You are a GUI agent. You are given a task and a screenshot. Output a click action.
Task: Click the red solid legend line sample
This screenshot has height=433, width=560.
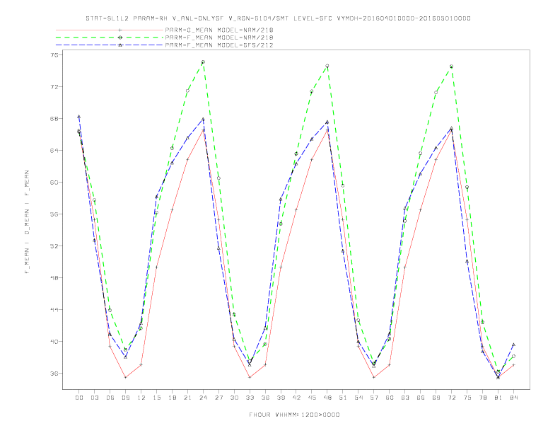[110, 30]
